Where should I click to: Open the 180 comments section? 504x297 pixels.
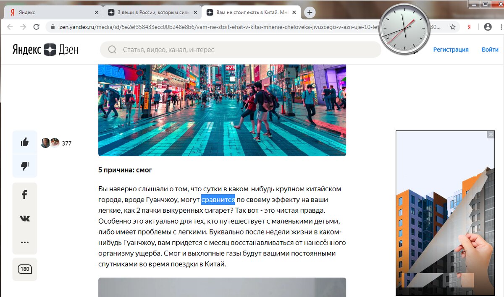click(24, 269)
